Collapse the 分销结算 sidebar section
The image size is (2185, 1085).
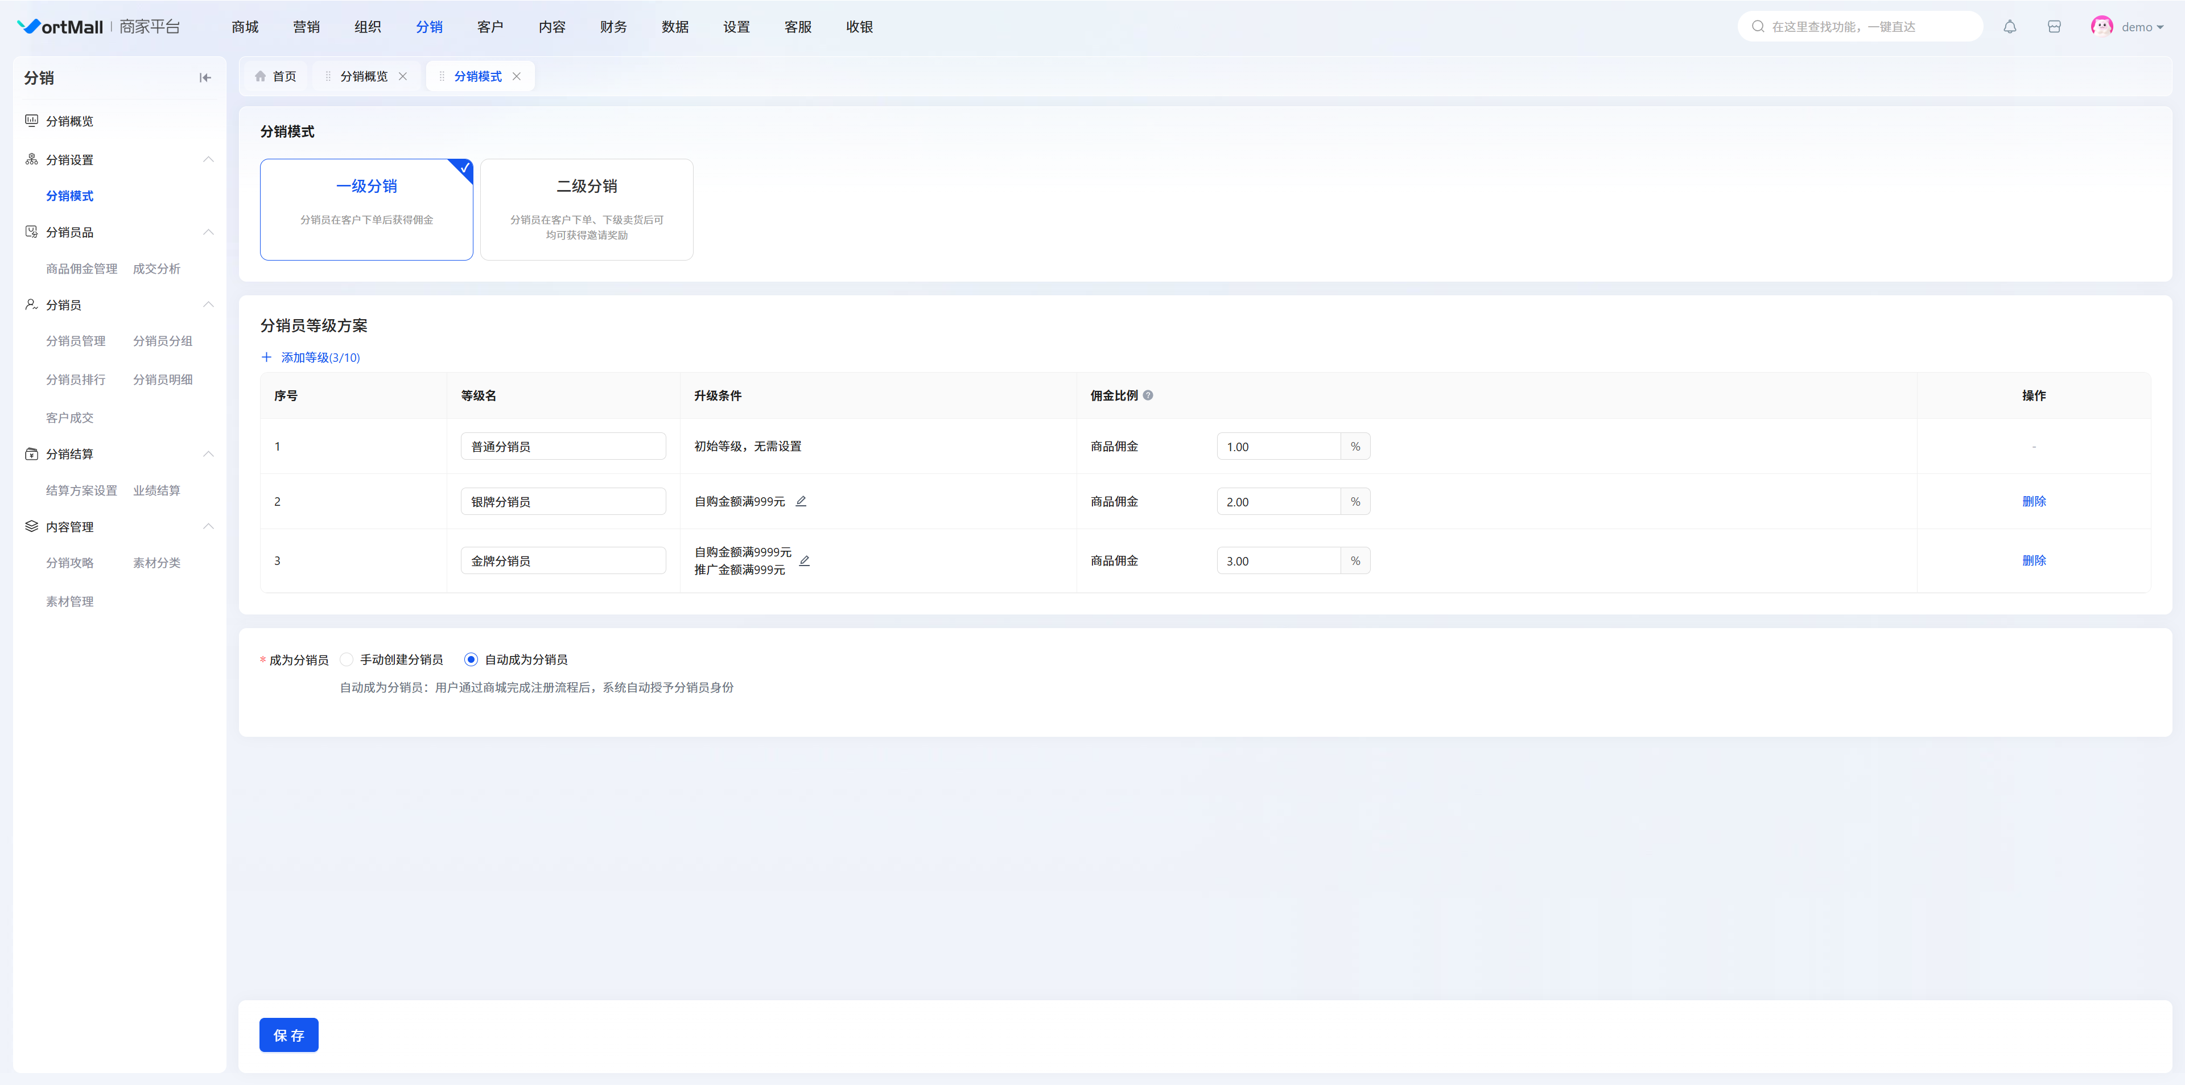pos(208,454)
